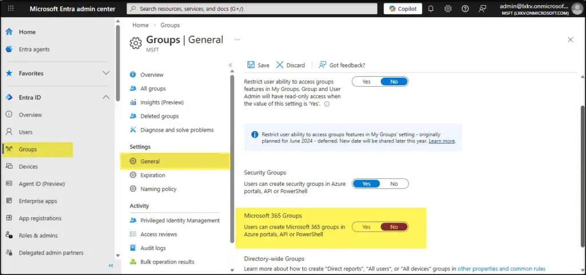Screen dimensions: 586x275
Task: Click Enterprise apps label
Action: 38,201
